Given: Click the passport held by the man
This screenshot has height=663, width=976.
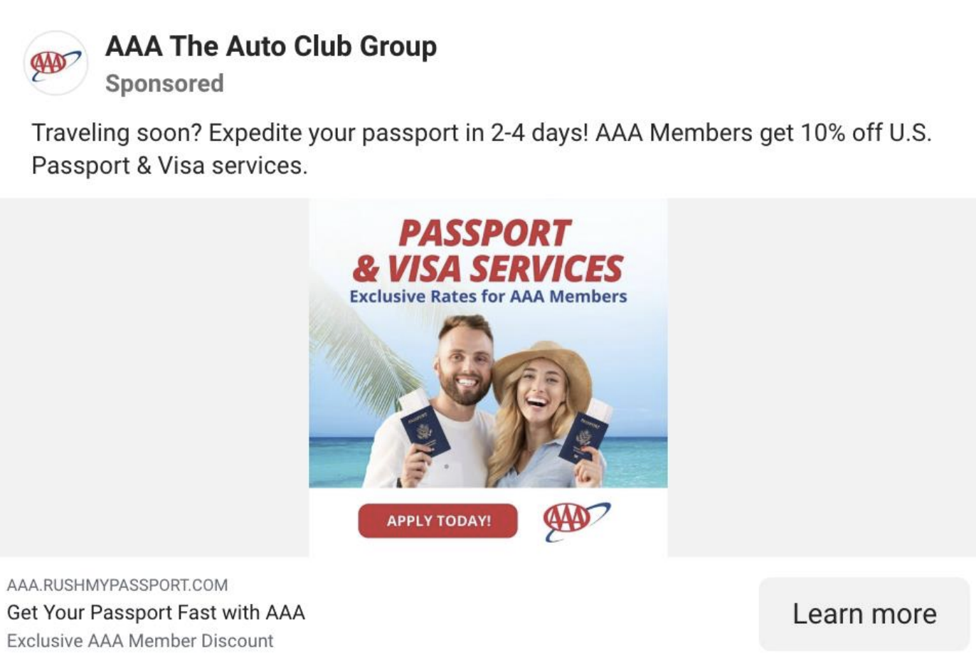Looking at the screenshot, I should tap(425, 432).
